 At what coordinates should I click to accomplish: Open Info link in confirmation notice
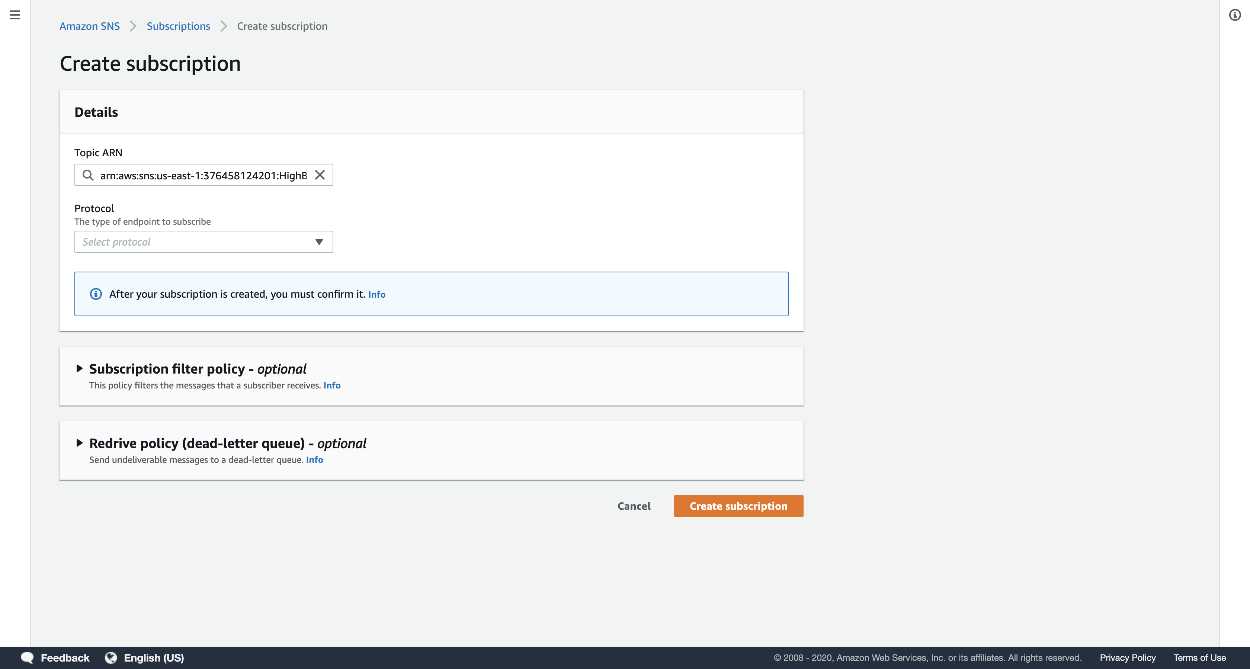[376, 294]
